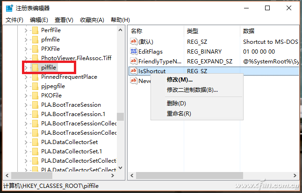Click the PKOFile folder icon
This screenshot has height=193, width=302.
tap(35, 96)
